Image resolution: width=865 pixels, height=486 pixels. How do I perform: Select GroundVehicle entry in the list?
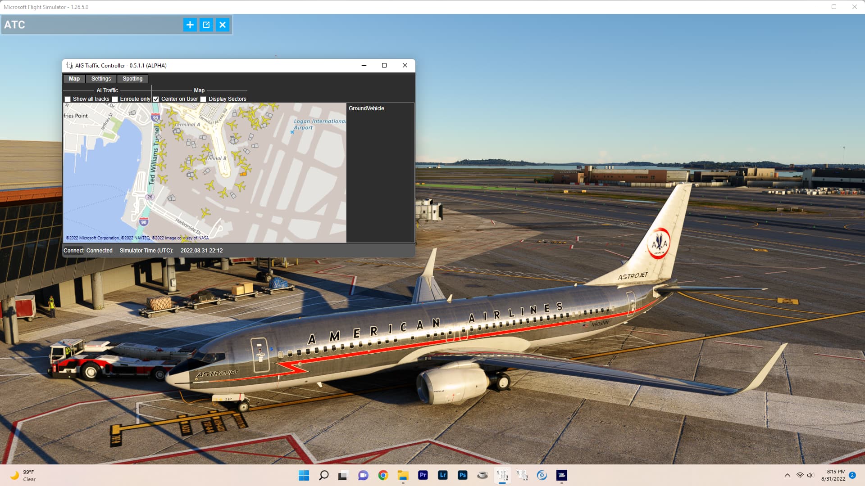[x=366, y=108]
